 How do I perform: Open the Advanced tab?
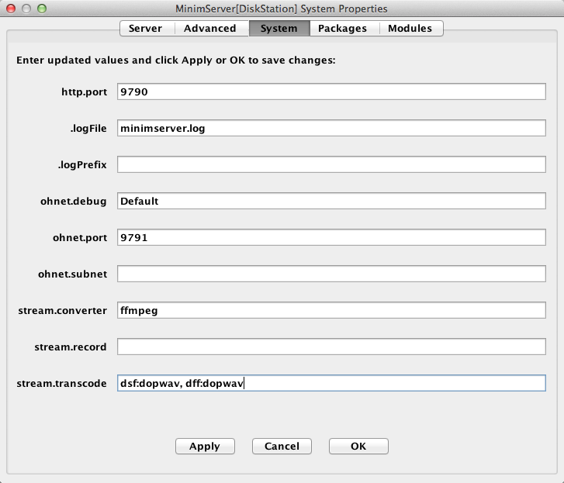pos(210,29)
